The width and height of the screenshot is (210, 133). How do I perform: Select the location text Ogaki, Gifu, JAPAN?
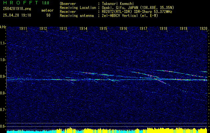119,8
